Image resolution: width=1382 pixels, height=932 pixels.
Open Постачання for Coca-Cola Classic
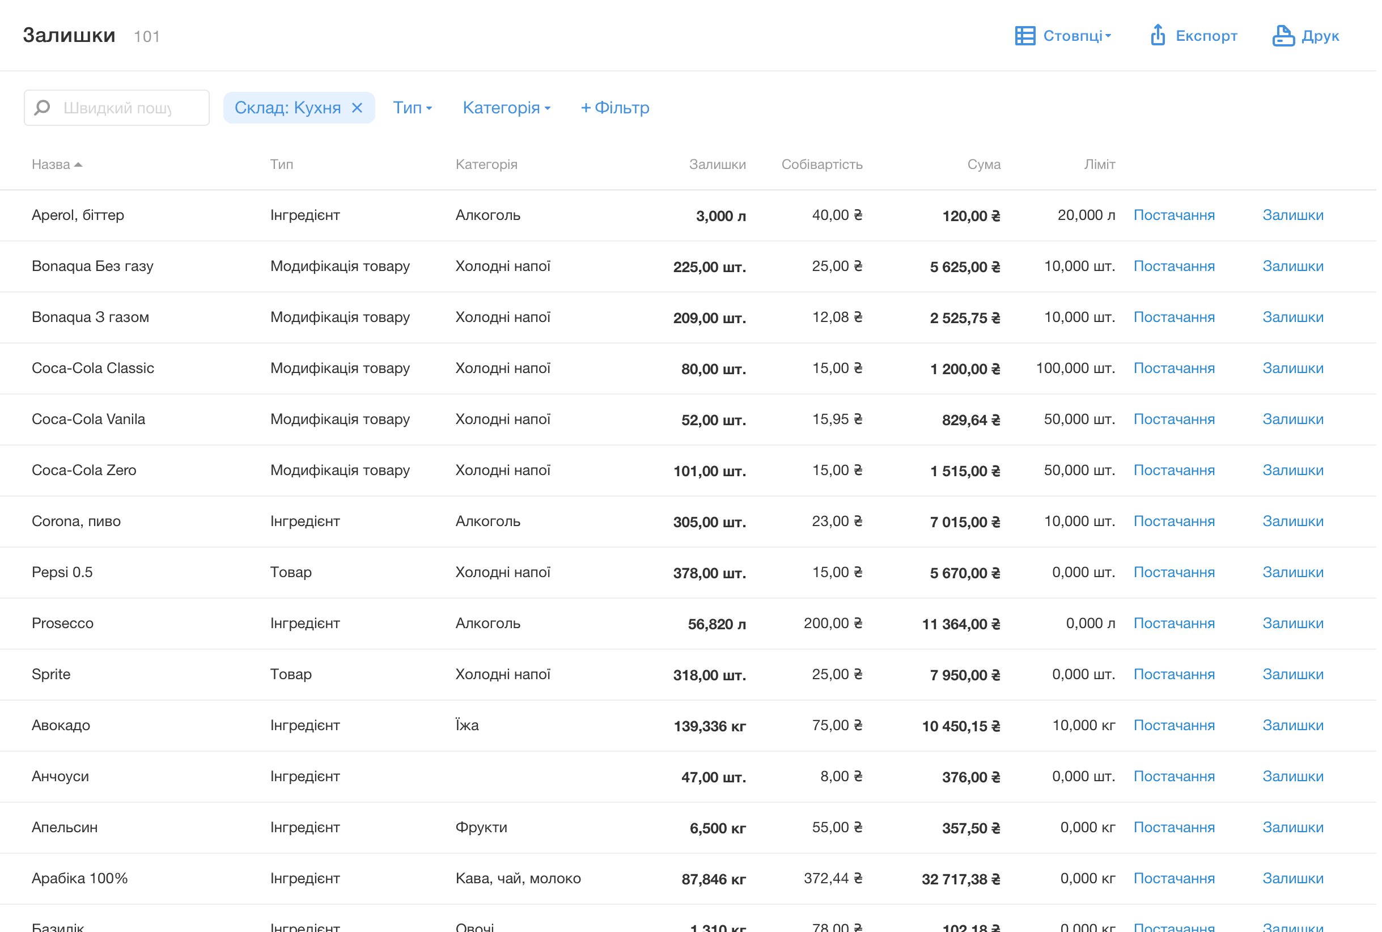pyautogui.click(x=1173, y=368)
